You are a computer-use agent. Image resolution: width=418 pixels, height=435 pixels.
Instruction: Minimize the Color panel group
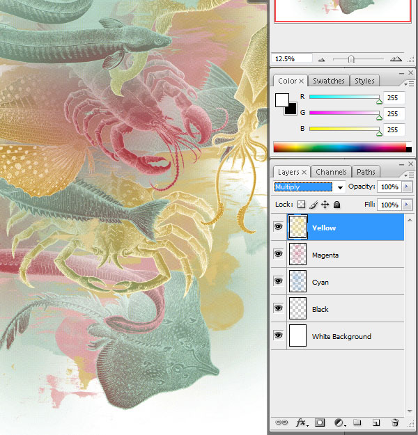(401, 74)
